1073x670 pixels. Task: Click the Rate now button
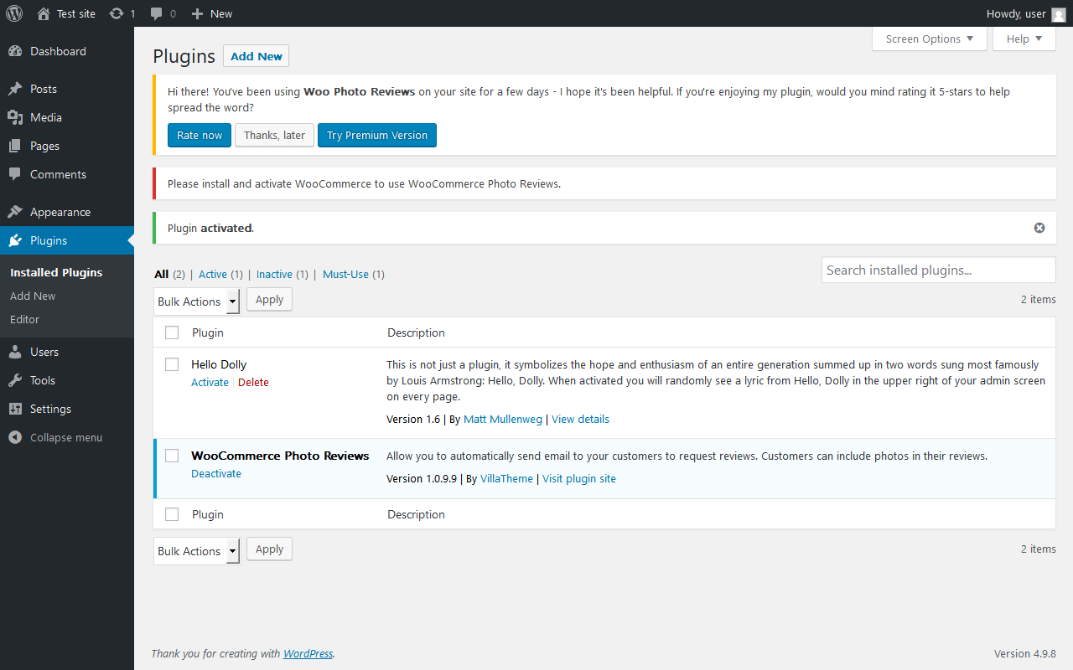(200, 135)
